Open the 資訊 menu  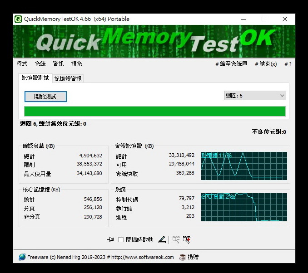point(58,64)
